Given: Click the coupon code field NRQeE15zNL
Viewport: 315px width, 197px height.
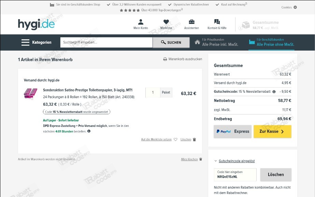Looking at the screenshot, I should coord(235,175).
